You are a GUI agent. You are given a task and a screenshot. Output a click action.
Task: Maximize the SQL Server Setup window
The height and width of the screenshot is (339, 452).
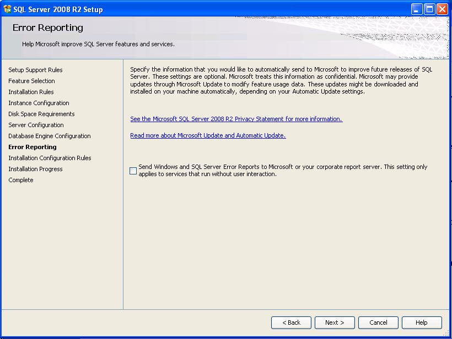click(x=429, y=9)
